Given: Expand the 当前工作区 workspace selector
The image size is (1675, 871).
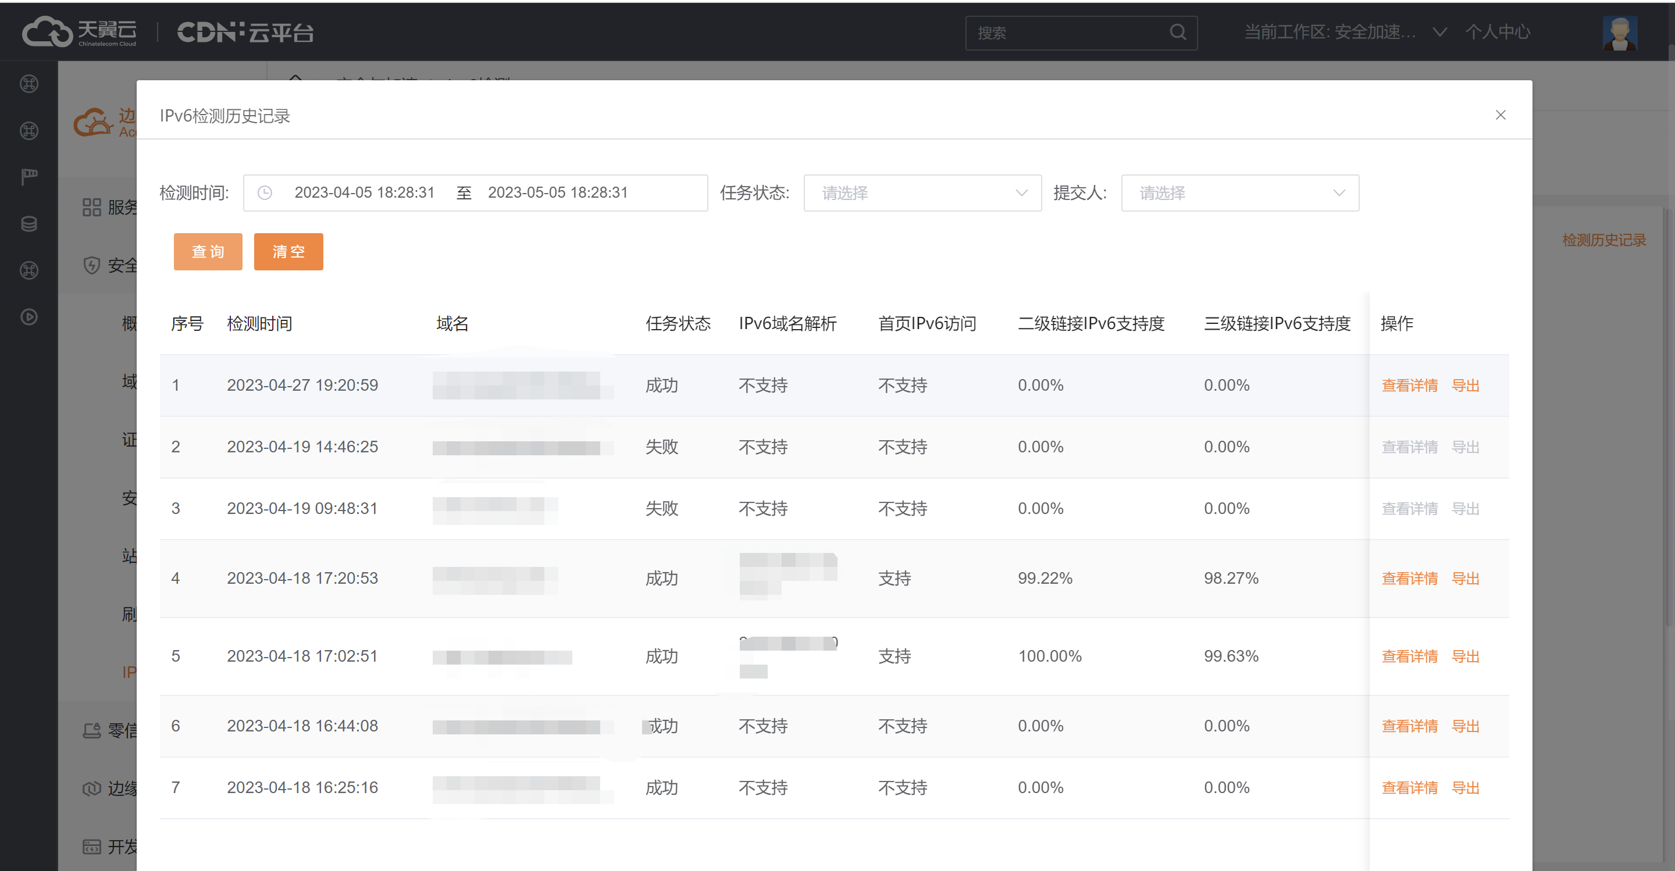Looking at the screenshot, I should [x=1345, y=32].
